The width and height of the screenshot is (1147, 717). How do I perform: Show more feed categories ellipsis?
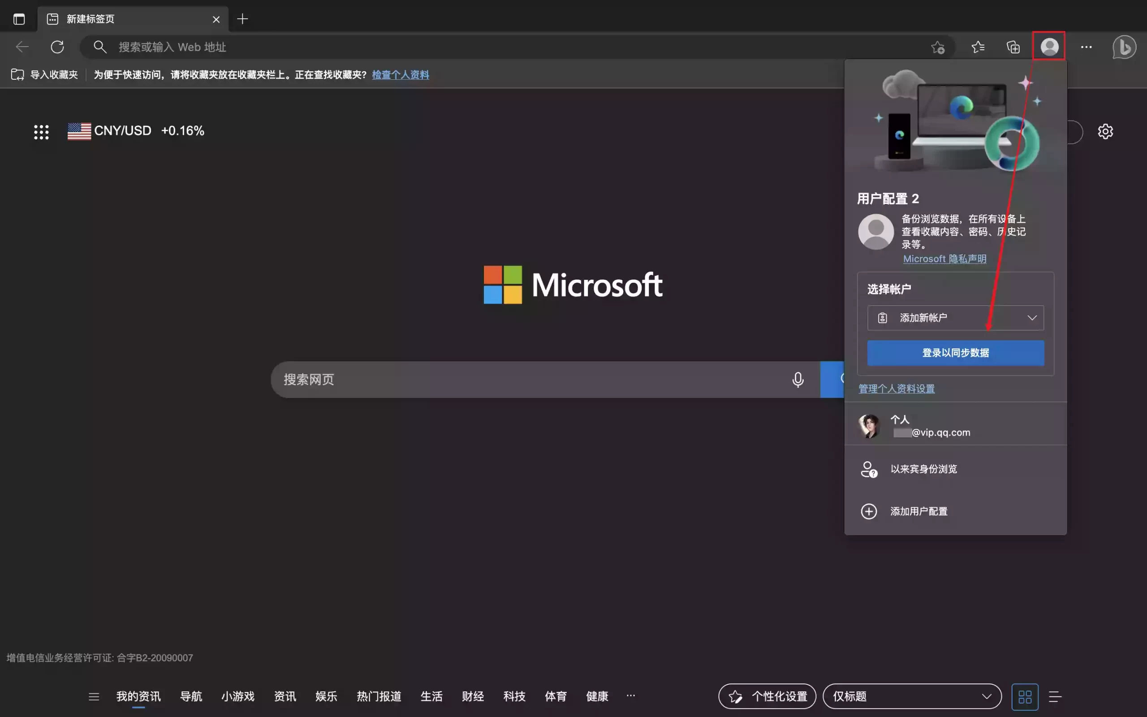pyautogui.click(x=630, y=695)
